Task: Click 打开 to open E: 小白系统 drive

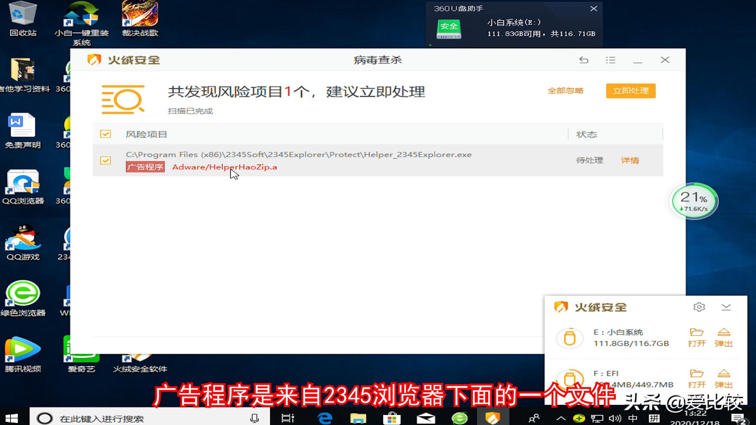Action: tap(697, 338)
